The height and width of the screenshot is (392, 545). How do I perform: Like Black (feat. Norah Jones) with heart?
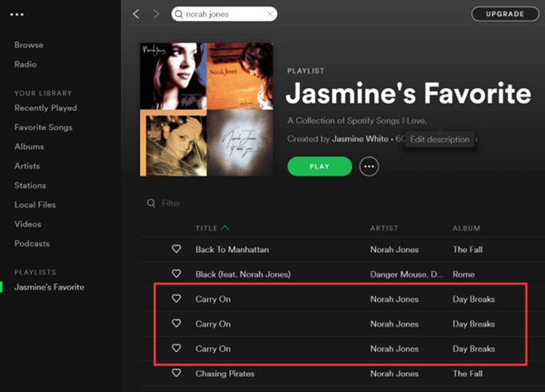coord(176,274)
